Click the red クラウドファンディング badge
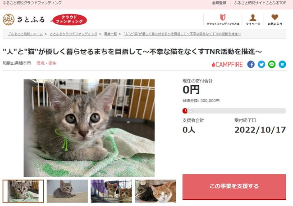The height and width of the screenshot is (206, 293). 69,19
